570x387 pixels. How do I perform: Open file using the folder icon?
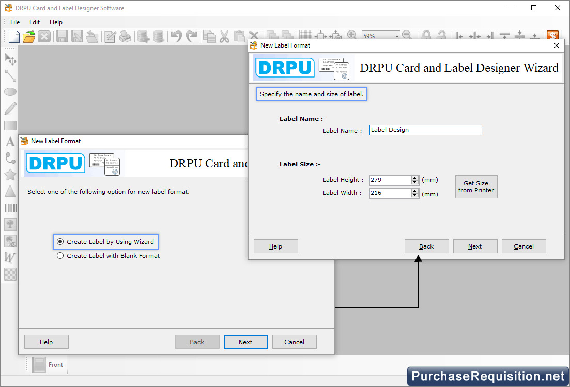(29, 36)
